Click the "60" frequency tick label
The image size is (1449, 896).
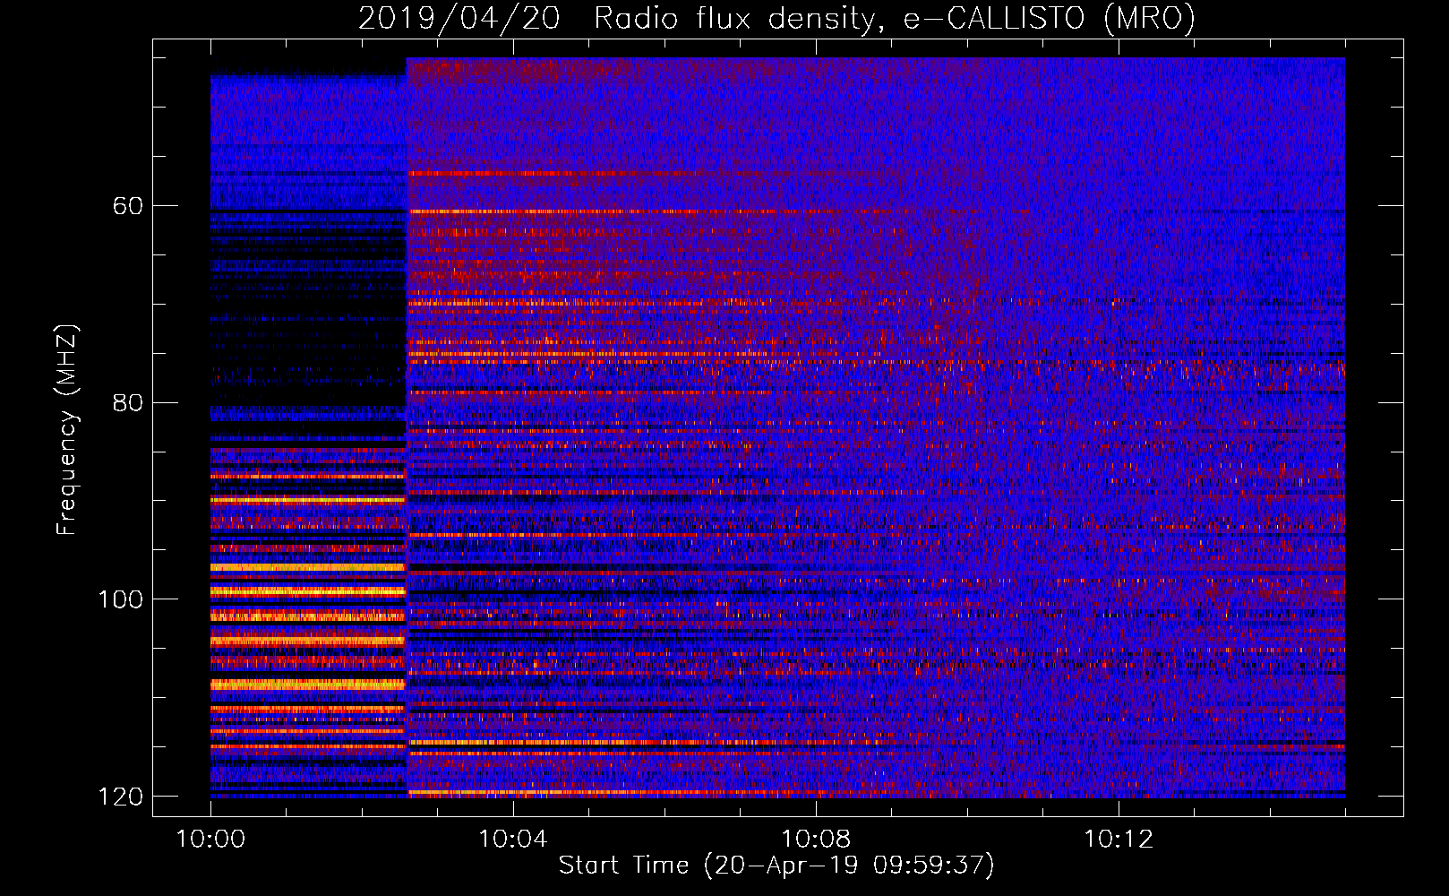128,206
